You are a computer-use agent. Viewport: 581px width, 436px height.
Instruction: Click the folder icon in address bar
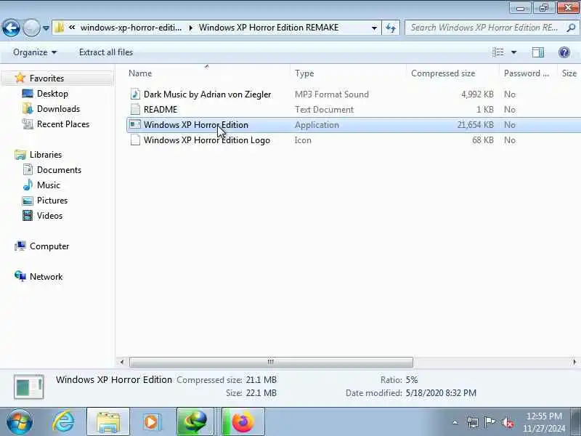(x=59, y=28)
